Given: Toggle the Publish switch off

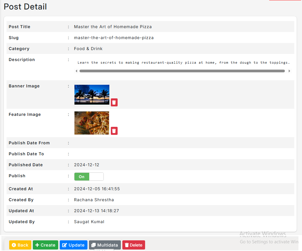Looking at the screenshot, I should [x=89, y=177].
